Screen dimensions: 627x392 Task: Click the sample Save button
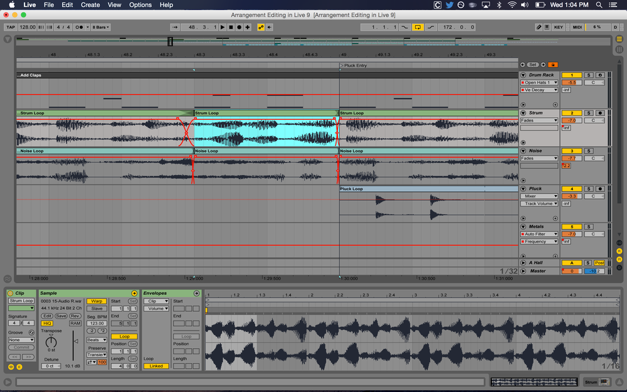coord(61,316)
